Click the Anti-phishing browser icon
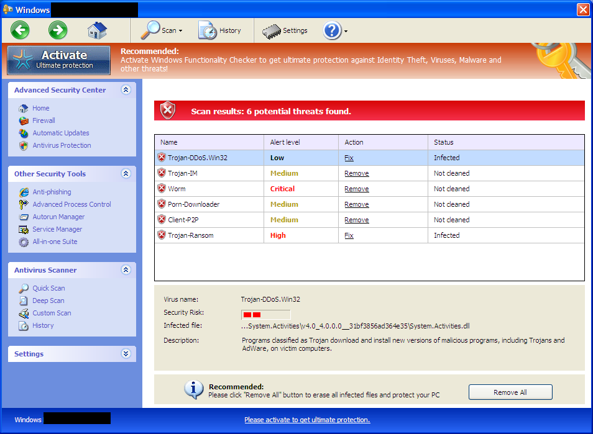This screenshot has height=434, width=593. click(24, 192)
